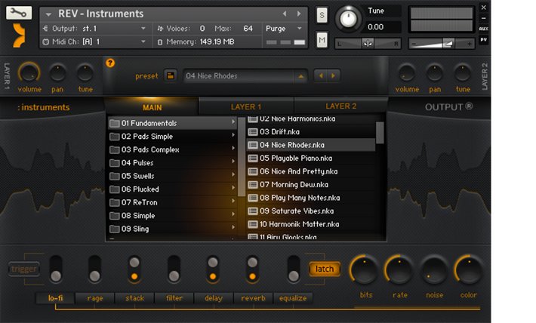Select the filter effect tab
Screen dimensions: 536x323
pos(174,298)
